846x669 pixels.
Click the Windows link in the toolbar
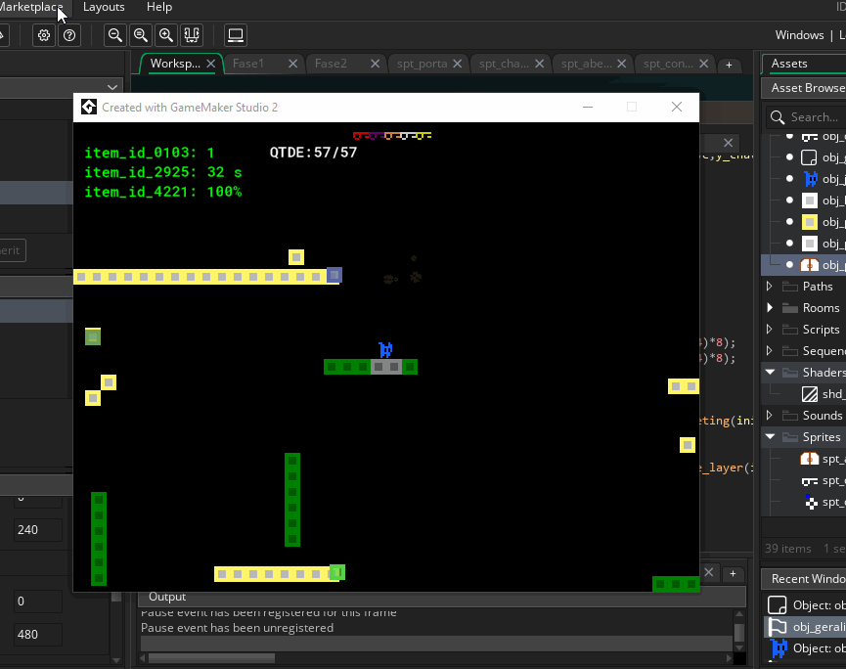tap(799, 35)
